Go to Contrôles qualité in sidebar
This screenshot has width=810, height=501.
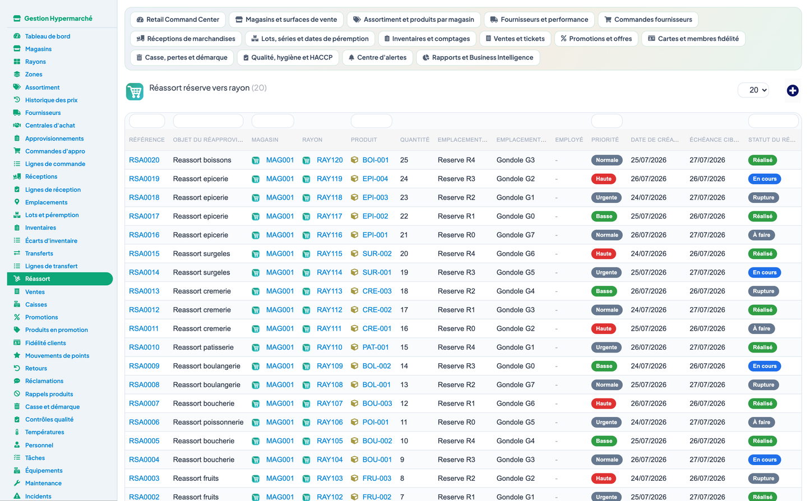(49, 420)
